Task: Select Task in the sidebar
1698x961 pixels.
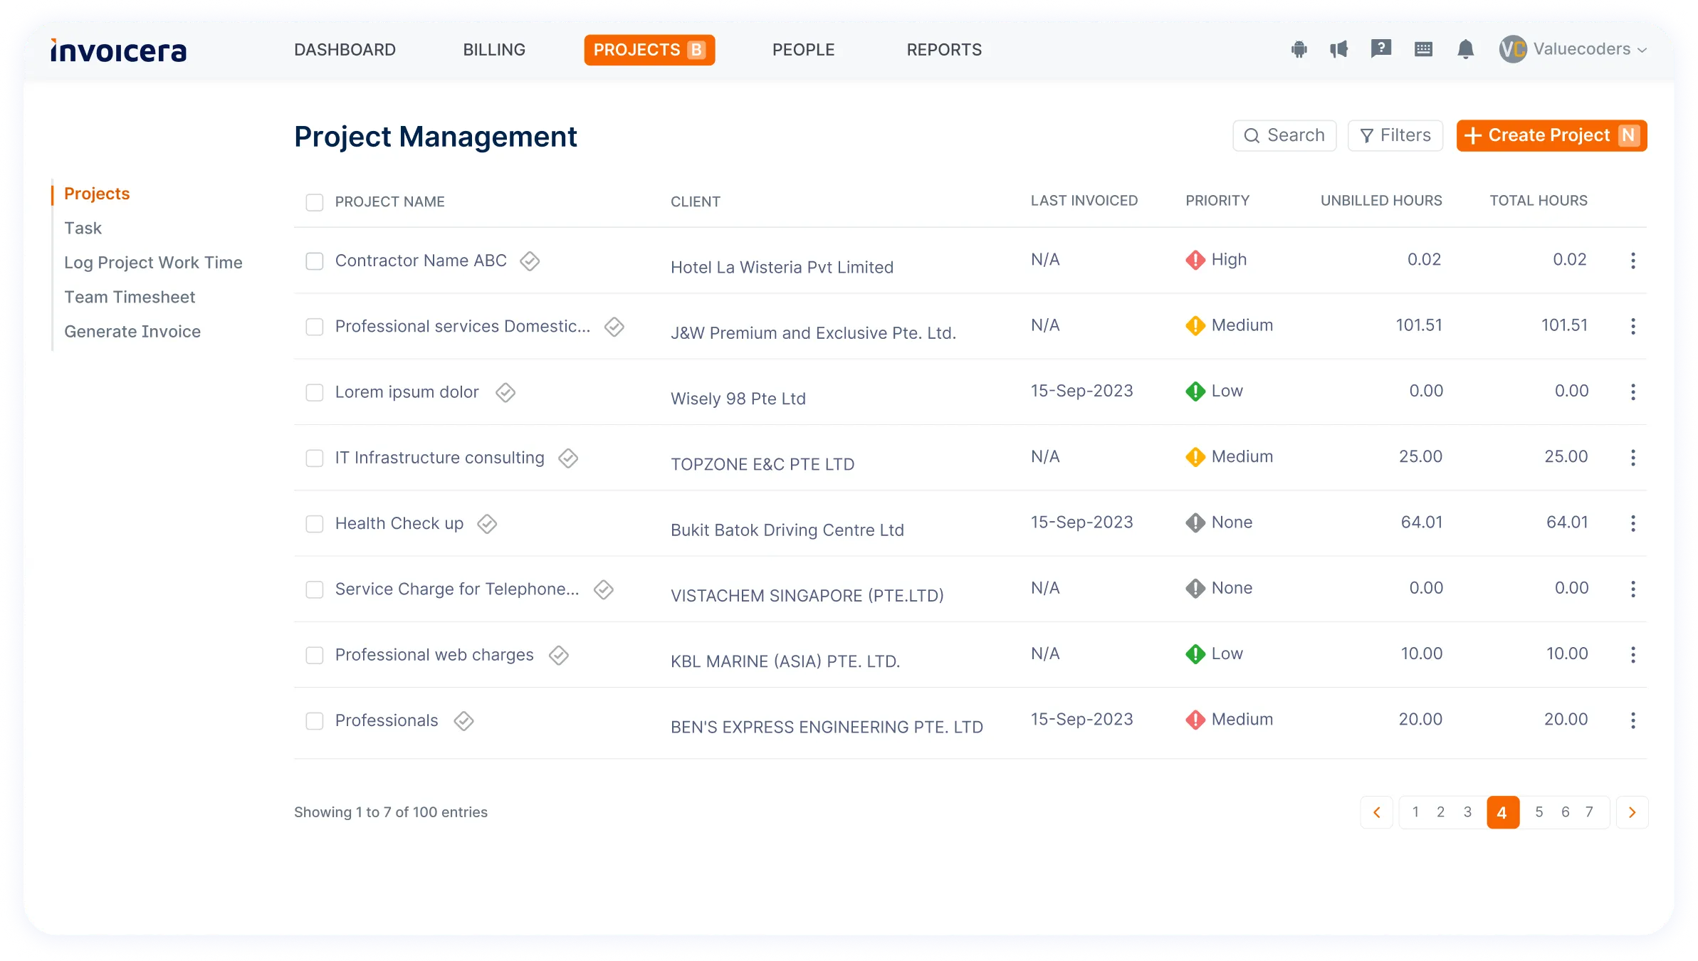Action: click(x=83, y=228)
